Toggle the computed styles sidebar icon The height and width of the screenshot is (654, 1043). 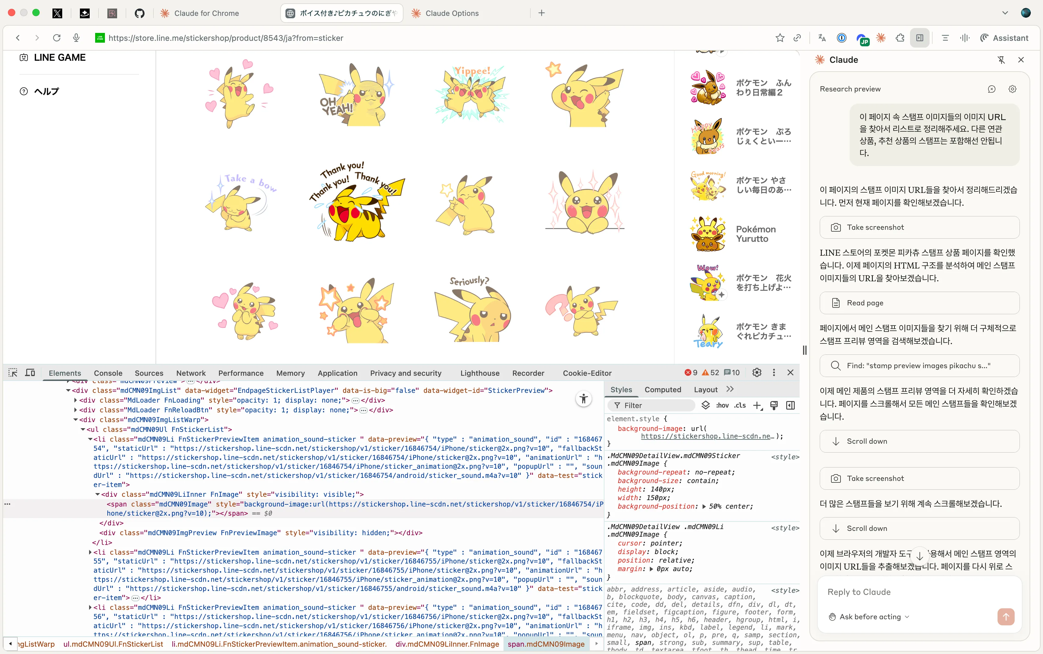(790, 405)
